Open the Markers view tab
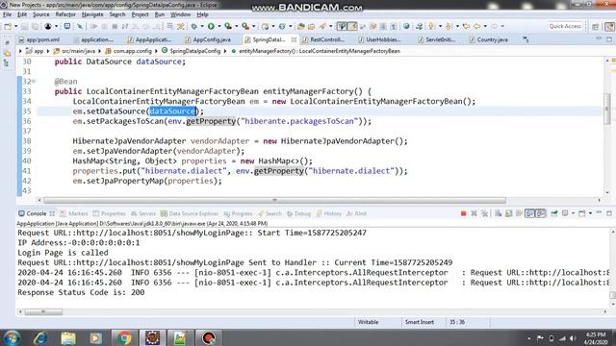The width and height of the screenshot is (616, 346). click(x=74, y=213)
